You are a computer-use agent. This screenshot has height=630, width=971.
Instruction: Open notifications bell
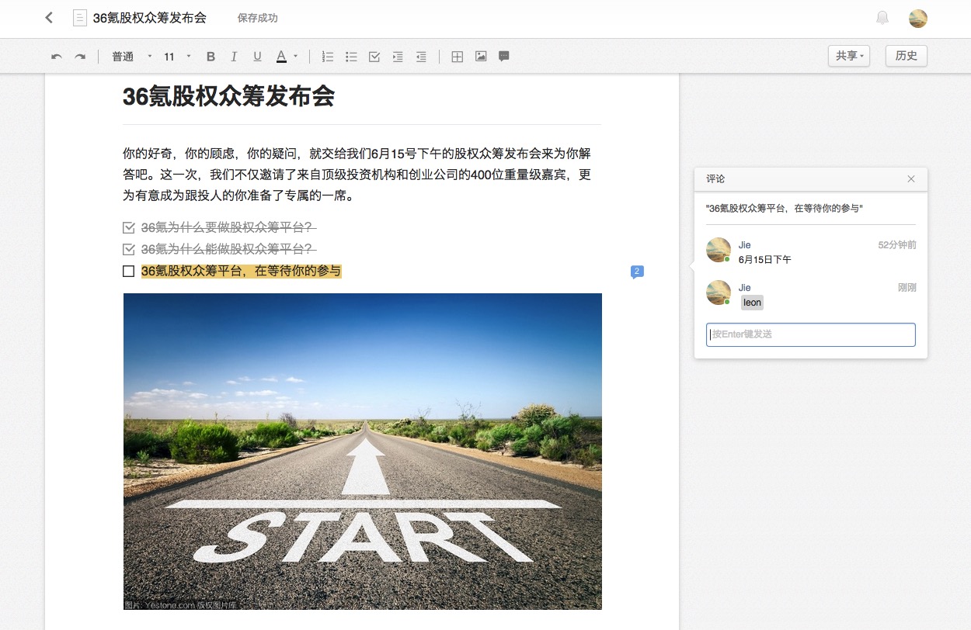(882, 18)
